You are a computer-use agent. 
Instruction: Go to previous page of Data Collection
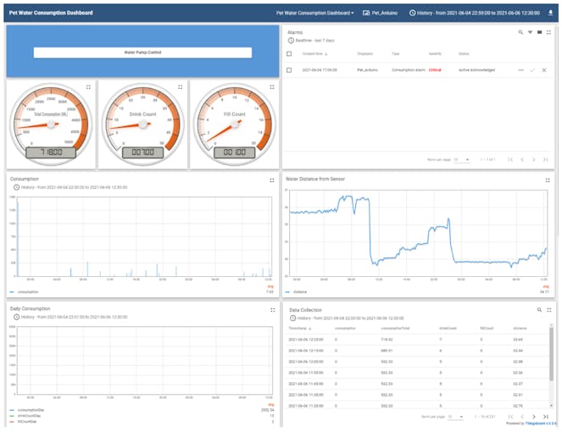522,417
